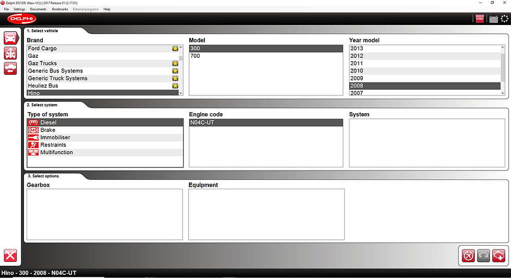The height and width of the screenshot is (278, 511).
Task: Click the Delphi logo
Action: coord(21,19)
